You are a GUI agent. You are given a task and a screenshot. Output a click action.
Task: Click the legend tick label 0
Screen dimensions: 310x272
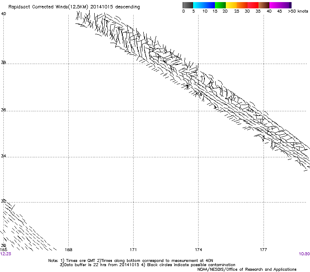click(x=183, y=11)
